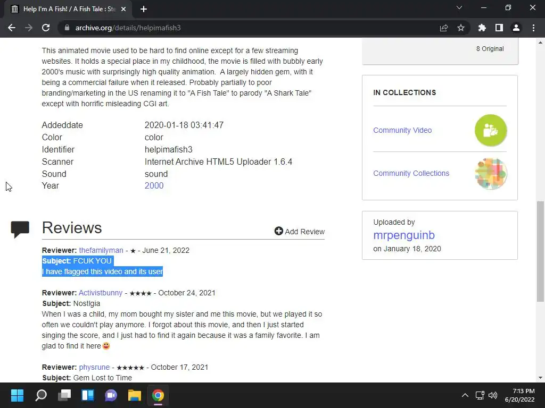Open reviewer physrune's profile
This screenshot has width=545, height=408.
pos(94,367)
